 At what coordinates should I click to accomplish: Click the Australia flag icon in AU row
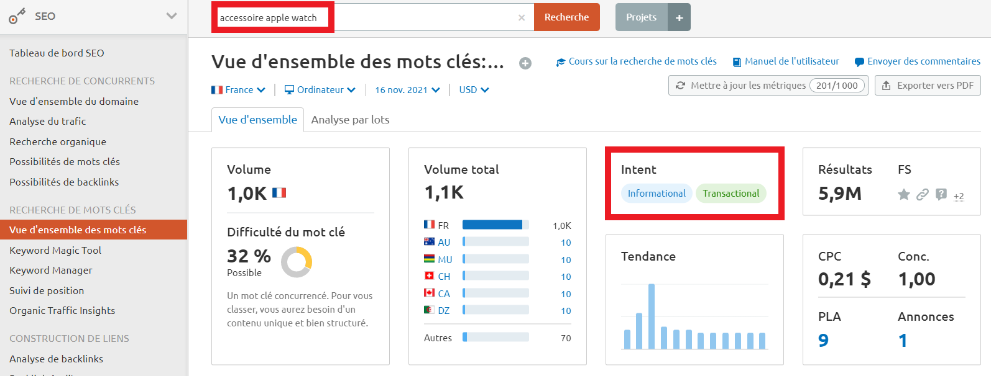(x=429, y=241)
